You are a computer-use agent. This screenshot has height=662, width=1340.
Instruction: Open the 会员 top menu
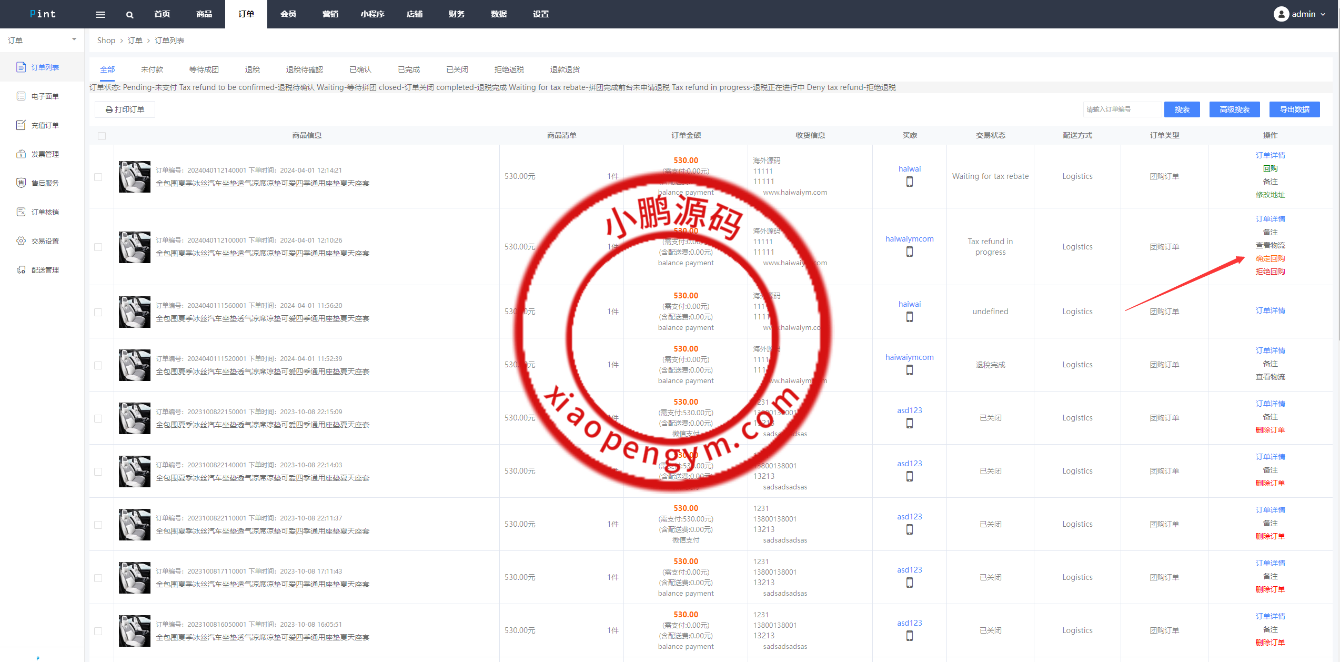288,14
